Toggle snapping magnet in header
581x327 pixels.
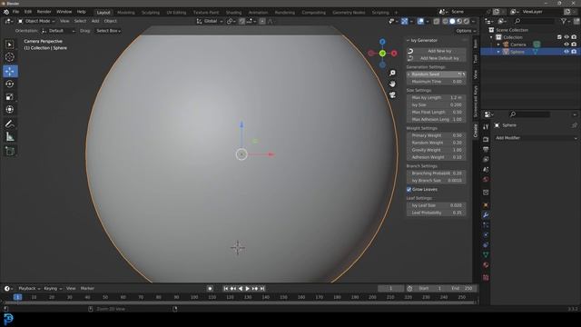[242, 22]
